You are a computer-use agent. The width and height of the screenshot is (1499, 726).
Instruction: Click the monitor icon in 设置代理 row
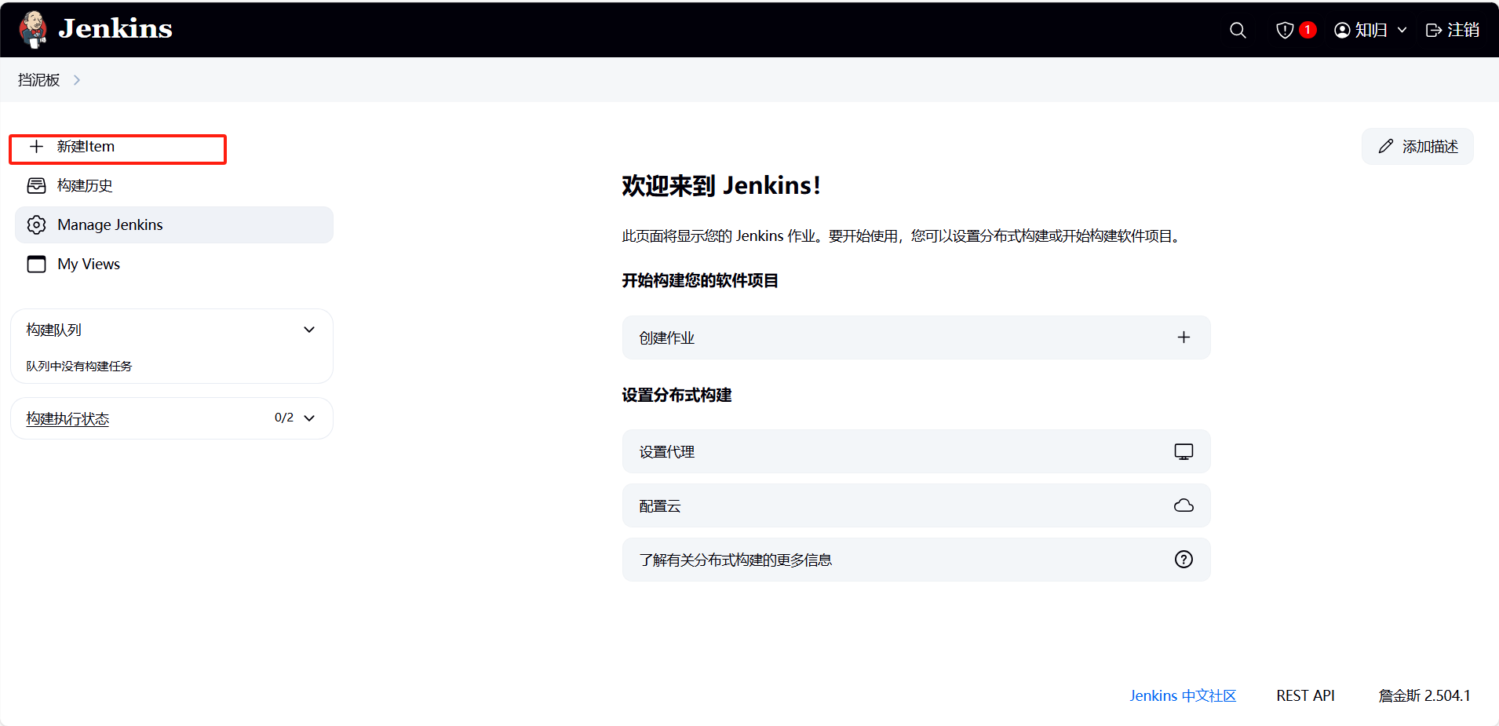(x=1184, y=451)
